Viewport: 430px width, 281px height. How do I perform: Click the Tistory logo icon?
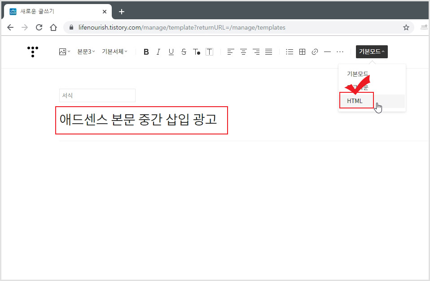click(x=33, y=52)
